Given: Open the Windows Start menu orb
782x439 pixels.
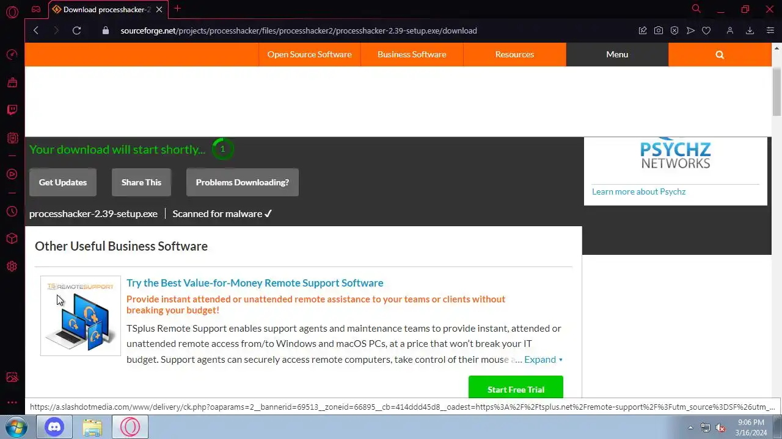Looking at the screenshot, I should (x=16, y=427).
